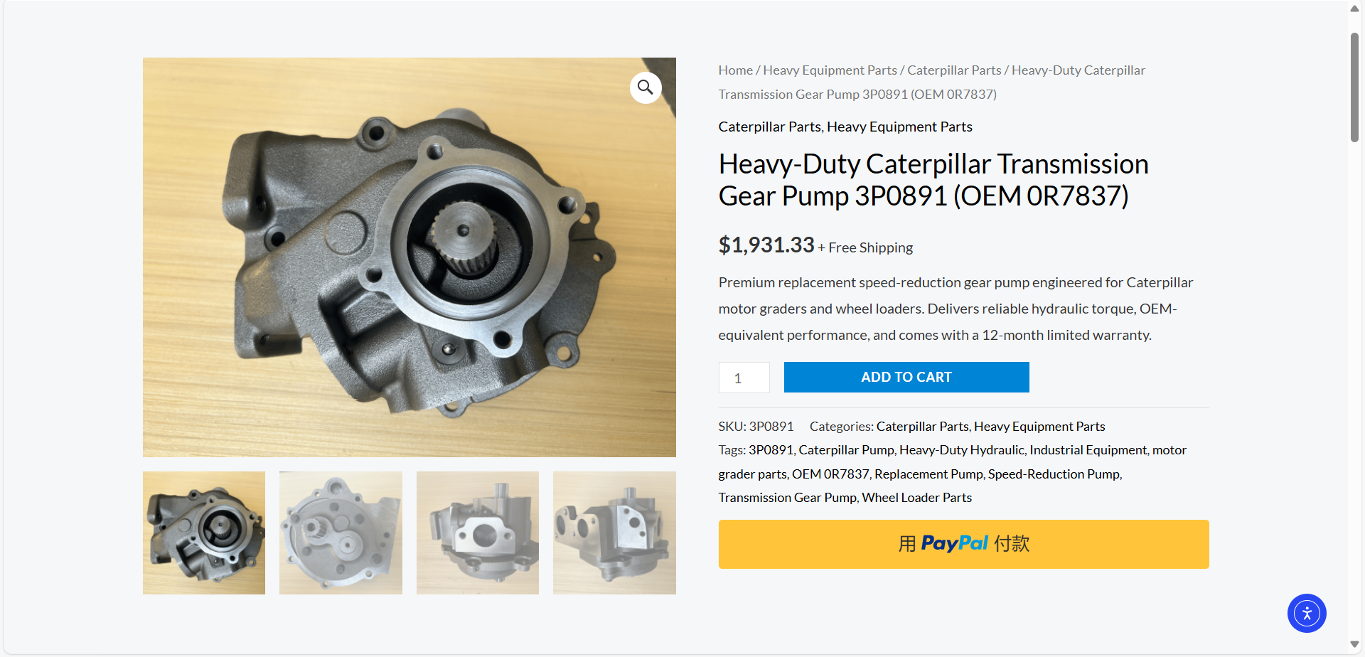Click the scrollbar down arrow
Viewport: 1365px width, 657px height.
[x=1355, y=645]
